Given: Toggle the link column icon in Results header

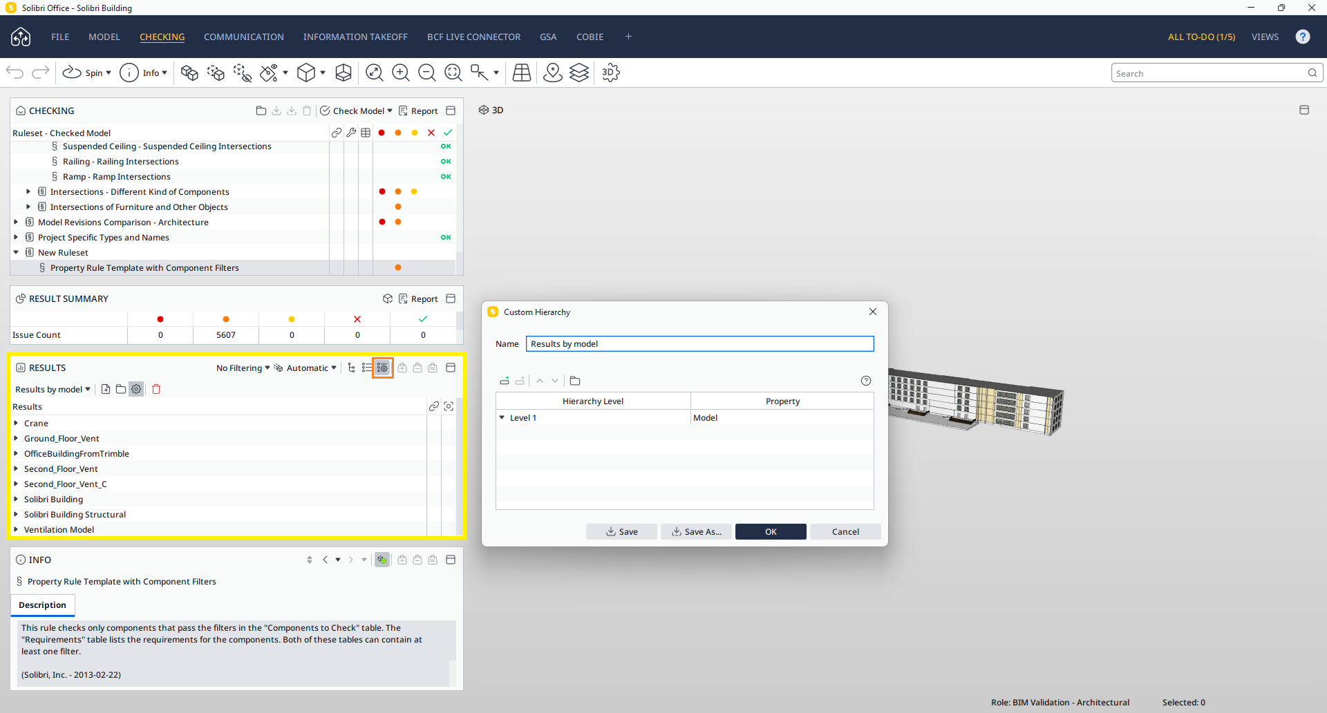Looking at the screenshot, I should pos(434,406).
